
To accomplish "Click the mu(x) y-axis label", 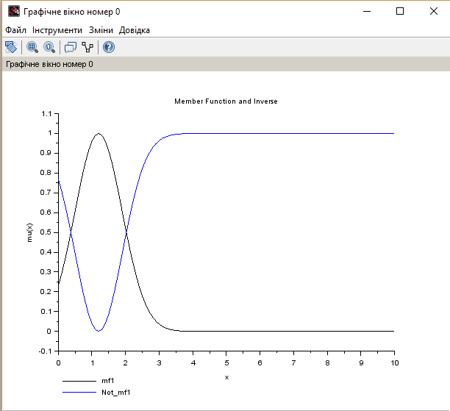I will tap(29, 232).
